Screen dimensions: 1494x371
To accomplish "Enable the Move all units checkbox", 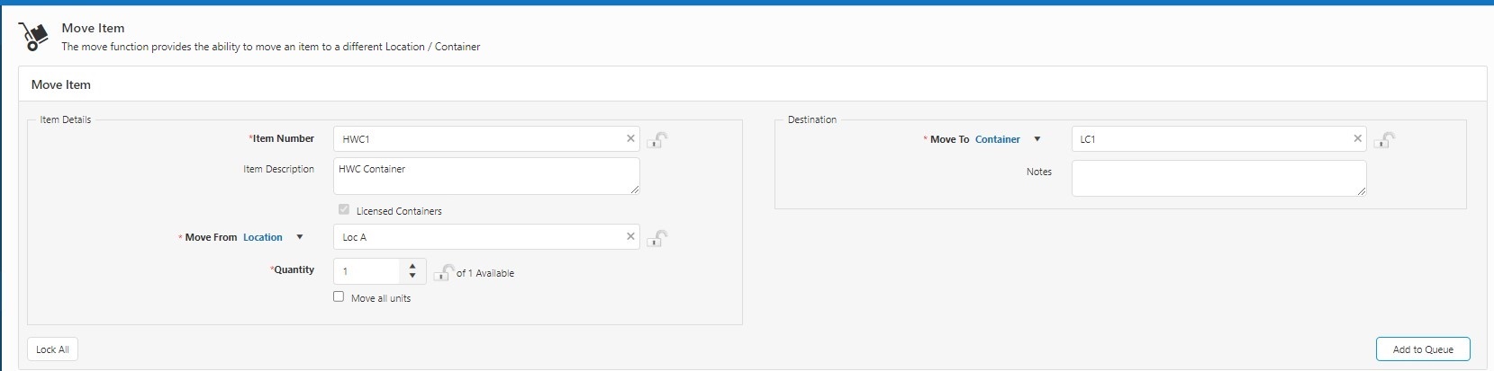I will (x=339, y=296).
